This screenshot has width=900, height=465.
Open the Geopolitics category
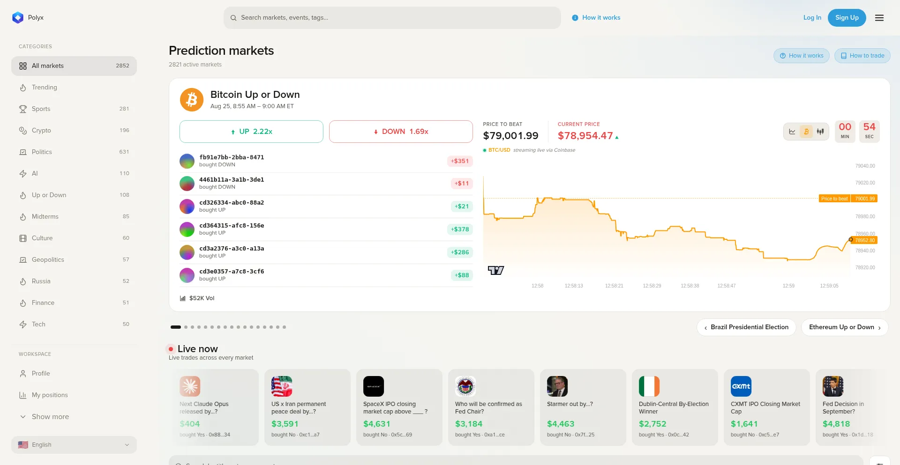click(74, 260)
